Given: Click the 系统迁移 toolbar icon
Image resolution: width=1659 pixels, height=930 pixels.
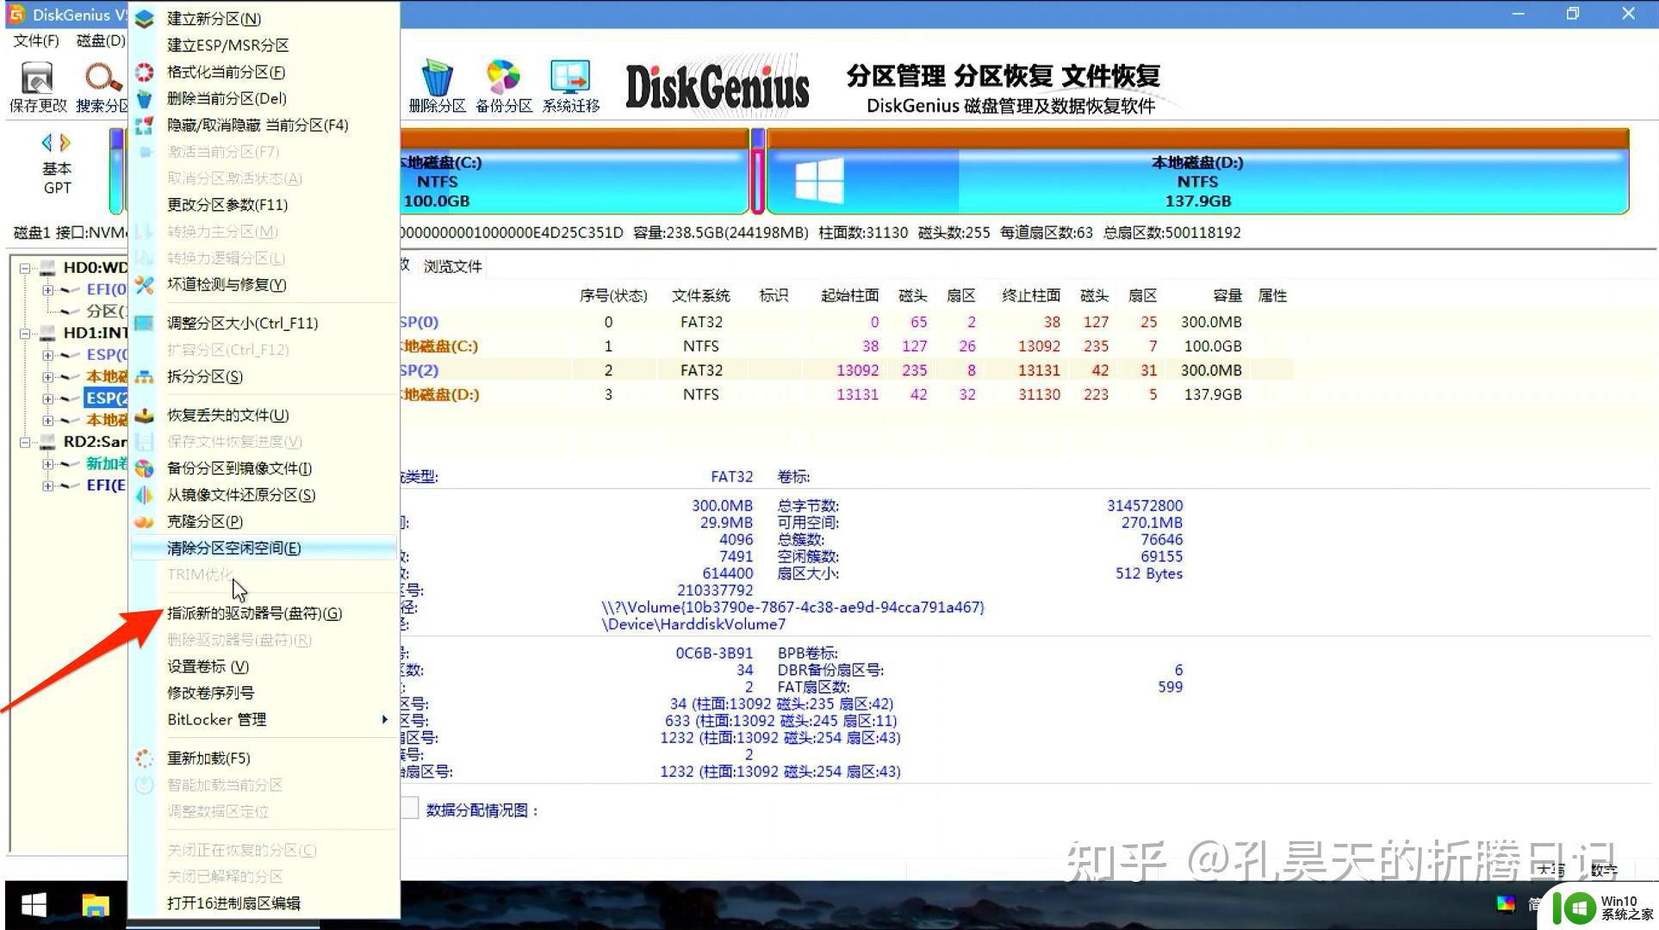Looking at the screenshot, I should coord(570,77).
